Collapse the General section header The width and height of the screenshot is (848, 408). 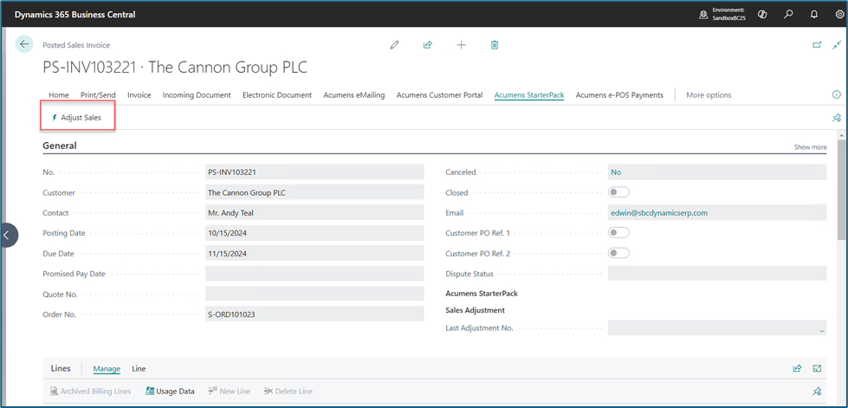(60, 146)
